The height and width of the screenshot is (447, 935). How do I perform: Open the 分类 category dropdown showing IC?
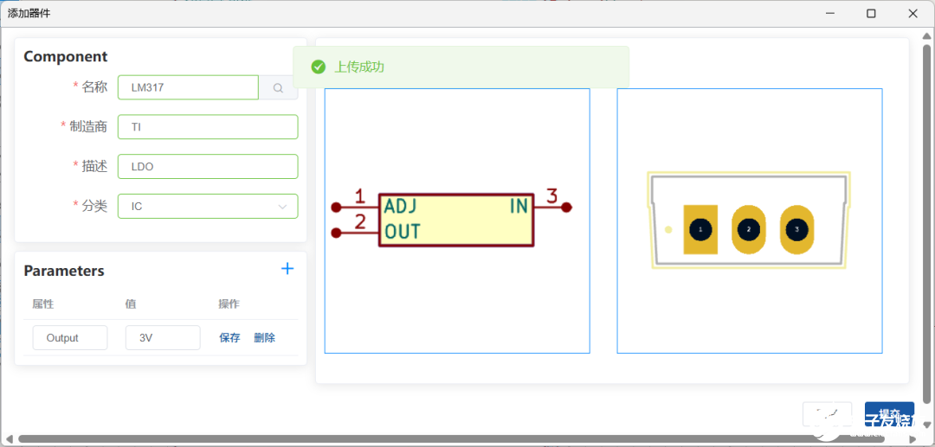(x=208, y=207)
